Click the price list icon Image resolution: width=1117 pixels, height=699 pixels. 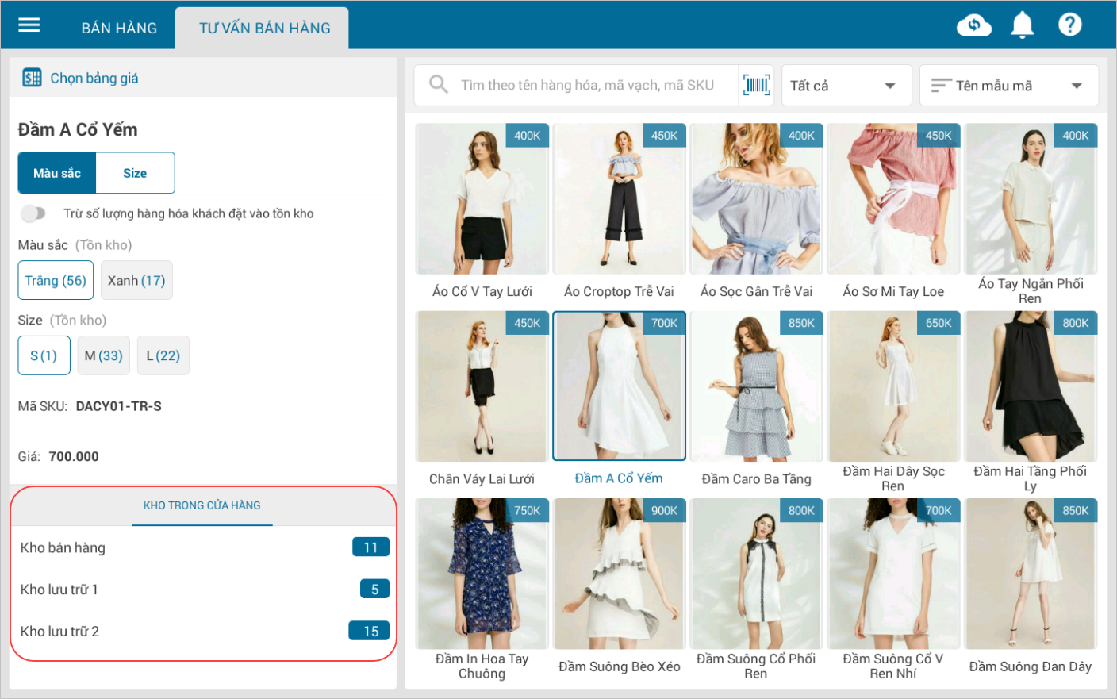point(32,78)
